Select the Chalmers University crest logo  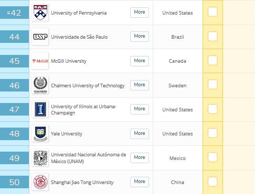(x=40, y=85)
